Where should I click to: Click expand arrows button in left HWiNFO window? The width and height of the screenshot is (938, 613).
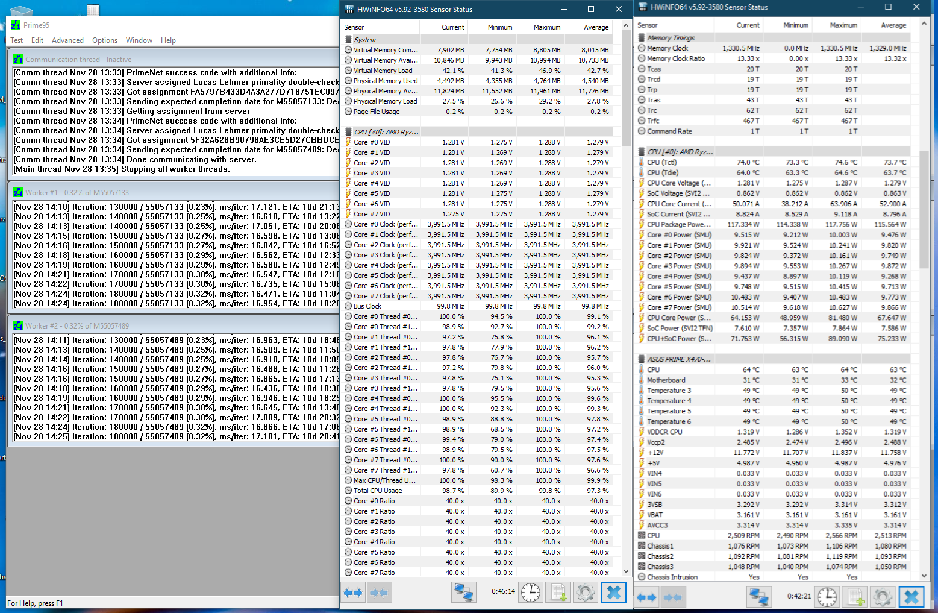click(354, 593)
